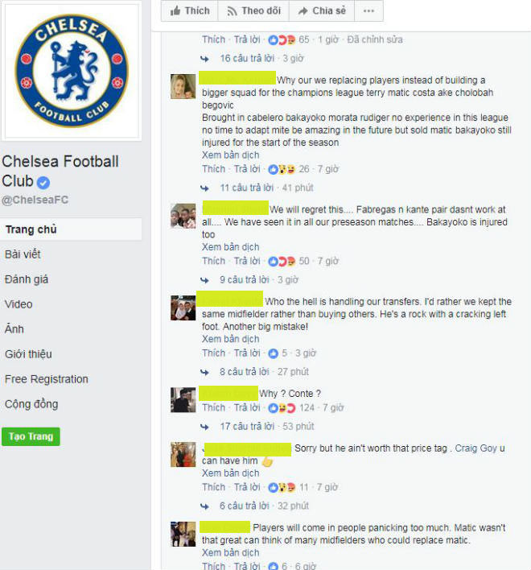Click the commenter avatar beside 'Who the hell' comment
531x570 pixels.
(x=183, y=308)
